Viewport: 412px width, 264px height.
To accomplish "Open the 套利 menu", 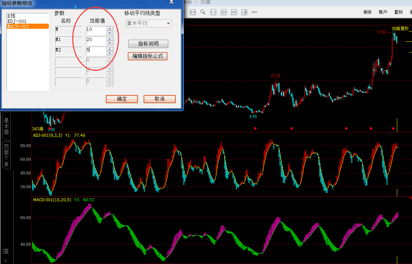I will point(398,12).
